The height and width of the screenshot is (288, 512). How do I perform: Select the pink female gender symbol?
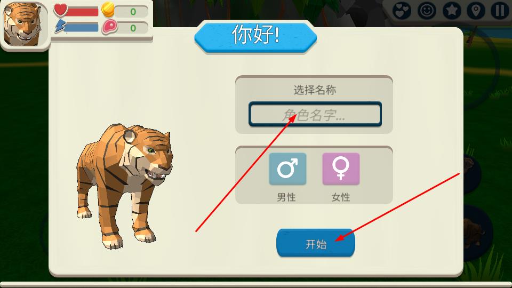341,169
